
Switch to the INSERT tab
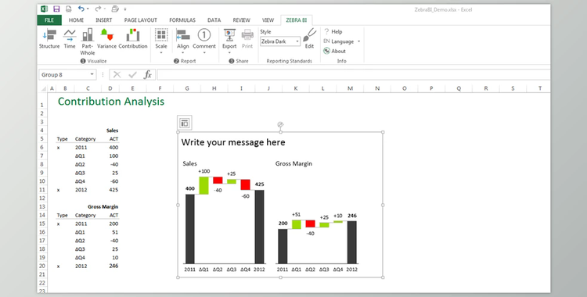tap(103, 20)
